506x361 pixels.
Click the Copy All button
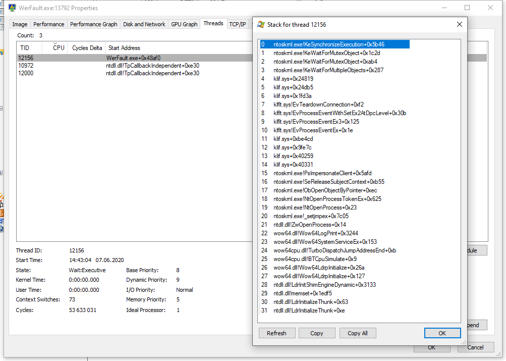pyautogui.click(x=358, y=333)
